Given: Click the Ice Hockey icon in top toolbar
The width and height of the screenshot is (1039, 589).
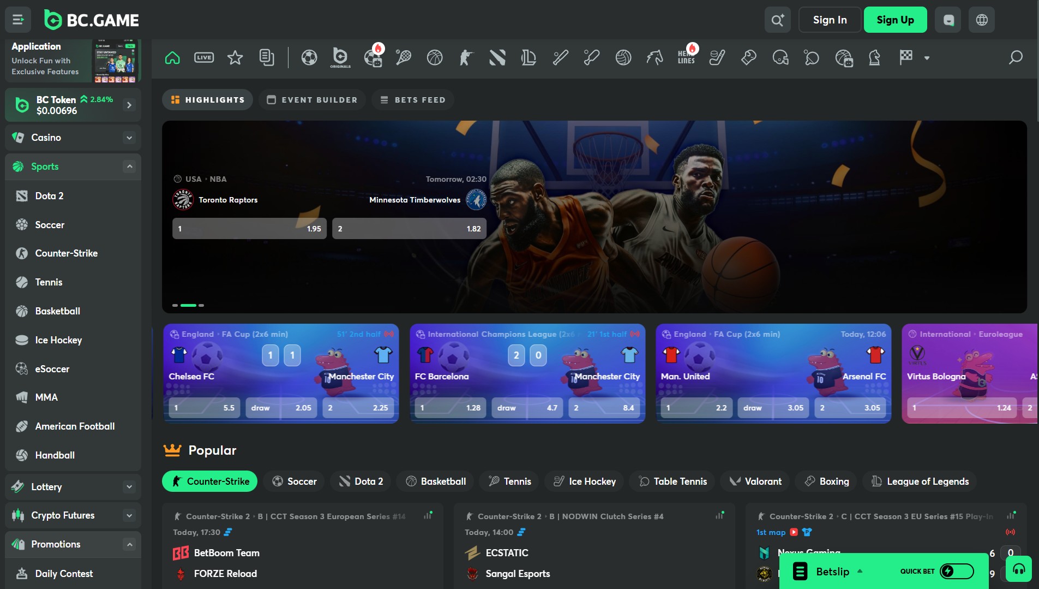Looking at the screenshot, I should 716,57.
